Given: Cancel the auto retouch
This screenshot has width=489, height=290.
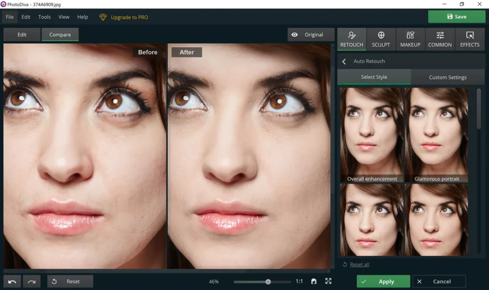Looking at the screenshot, I should pos(439,281).
